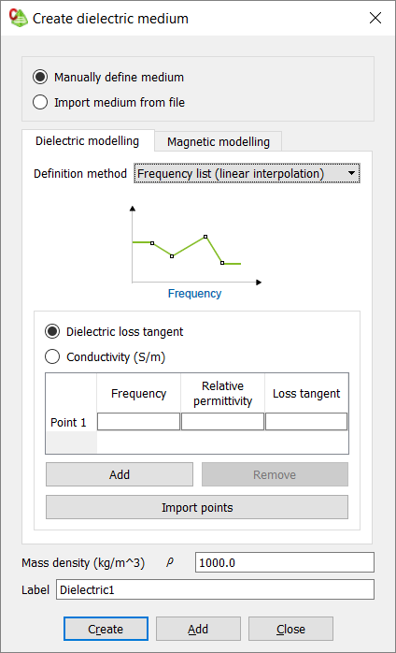Click the dropdown arrow of Frequency list

pos(352,173)
